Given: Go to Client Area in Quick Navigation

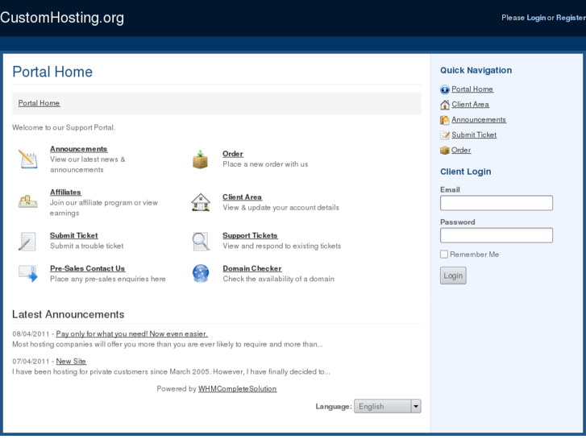Looking at the screenshot, I should pos(470,104).
